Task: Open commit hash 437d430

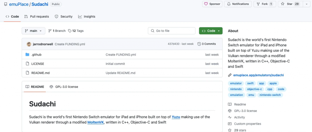Action: click(173, 44)
